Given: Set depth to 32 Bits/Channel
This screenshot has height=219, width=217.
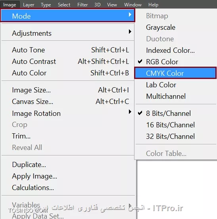Looking at the screenshot, I should click(x=176, y=136).
